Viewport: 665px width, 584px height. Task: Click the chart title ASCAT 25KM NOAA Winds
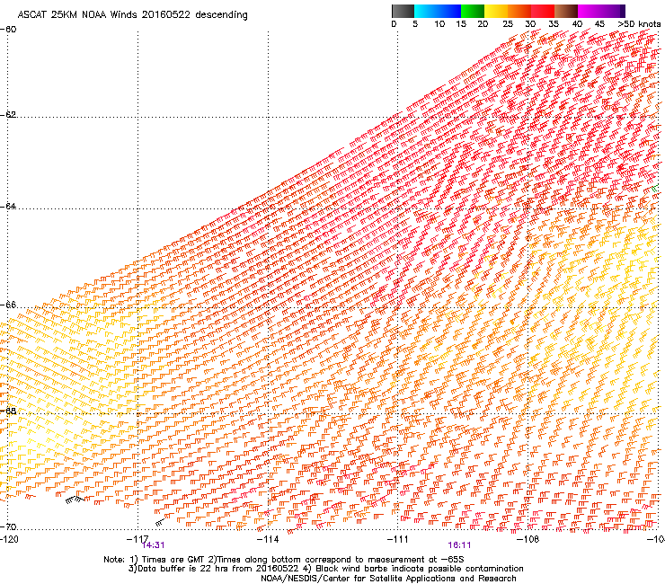coord(77,15)
